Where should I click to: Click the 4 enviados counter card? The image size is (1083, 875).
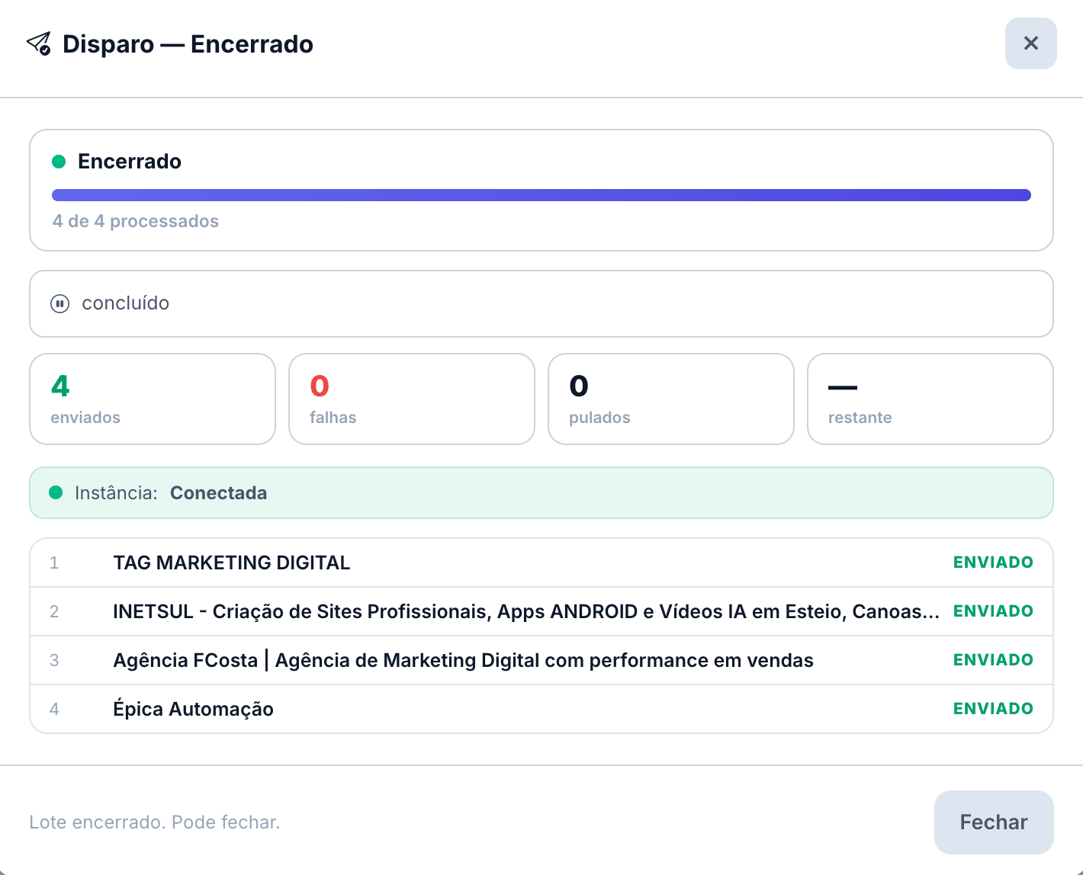click(153, 399)
